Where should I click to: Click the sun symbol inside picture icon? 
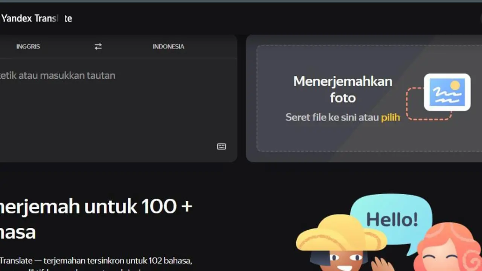click(455, 86)
